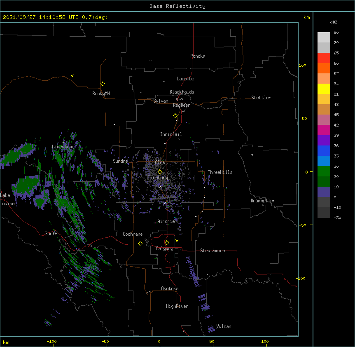Click the Drumheller town label
The width and height of the screenshot is (355, 347).
[263, 201]
